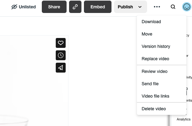Click the Share button
192x126 pixels.
pyautogui.click(x=54, y=7)
